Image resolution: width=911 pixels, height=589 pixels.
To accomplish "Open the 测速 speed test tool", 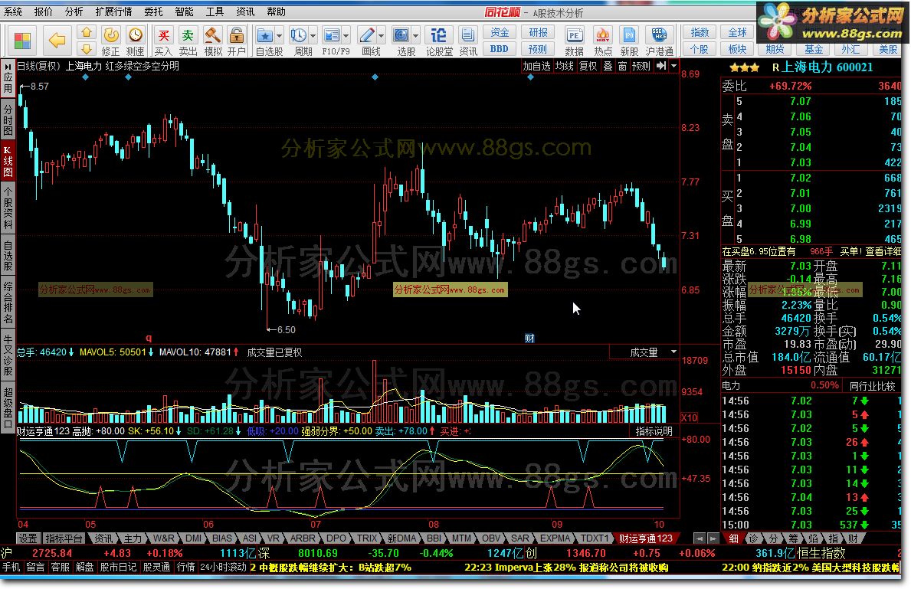I will (136, 41).
